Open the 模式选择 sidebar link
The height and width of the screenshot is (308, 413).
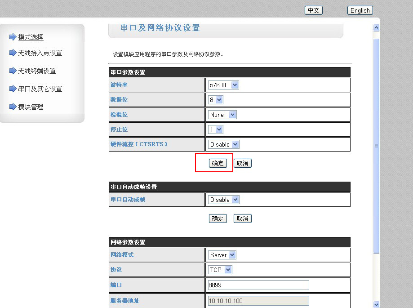pos(31,37)
